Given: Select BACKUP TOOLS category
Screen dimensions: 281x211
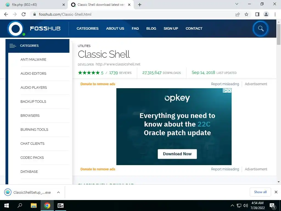Looking at the screenshot, I should (x=33, y=102).
